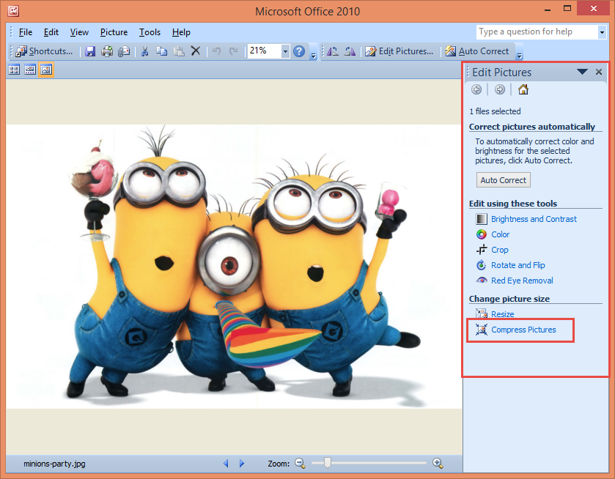Viewport: 615px width, 479px height.
Task: Open the Brightness and Contrast tool
Action: 534,219
